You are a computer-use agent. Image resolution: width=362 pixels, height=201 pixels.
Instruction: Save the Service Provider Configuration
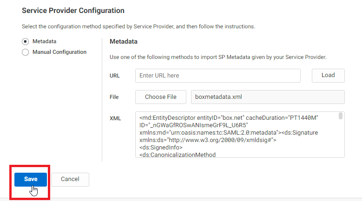[31, 179]
